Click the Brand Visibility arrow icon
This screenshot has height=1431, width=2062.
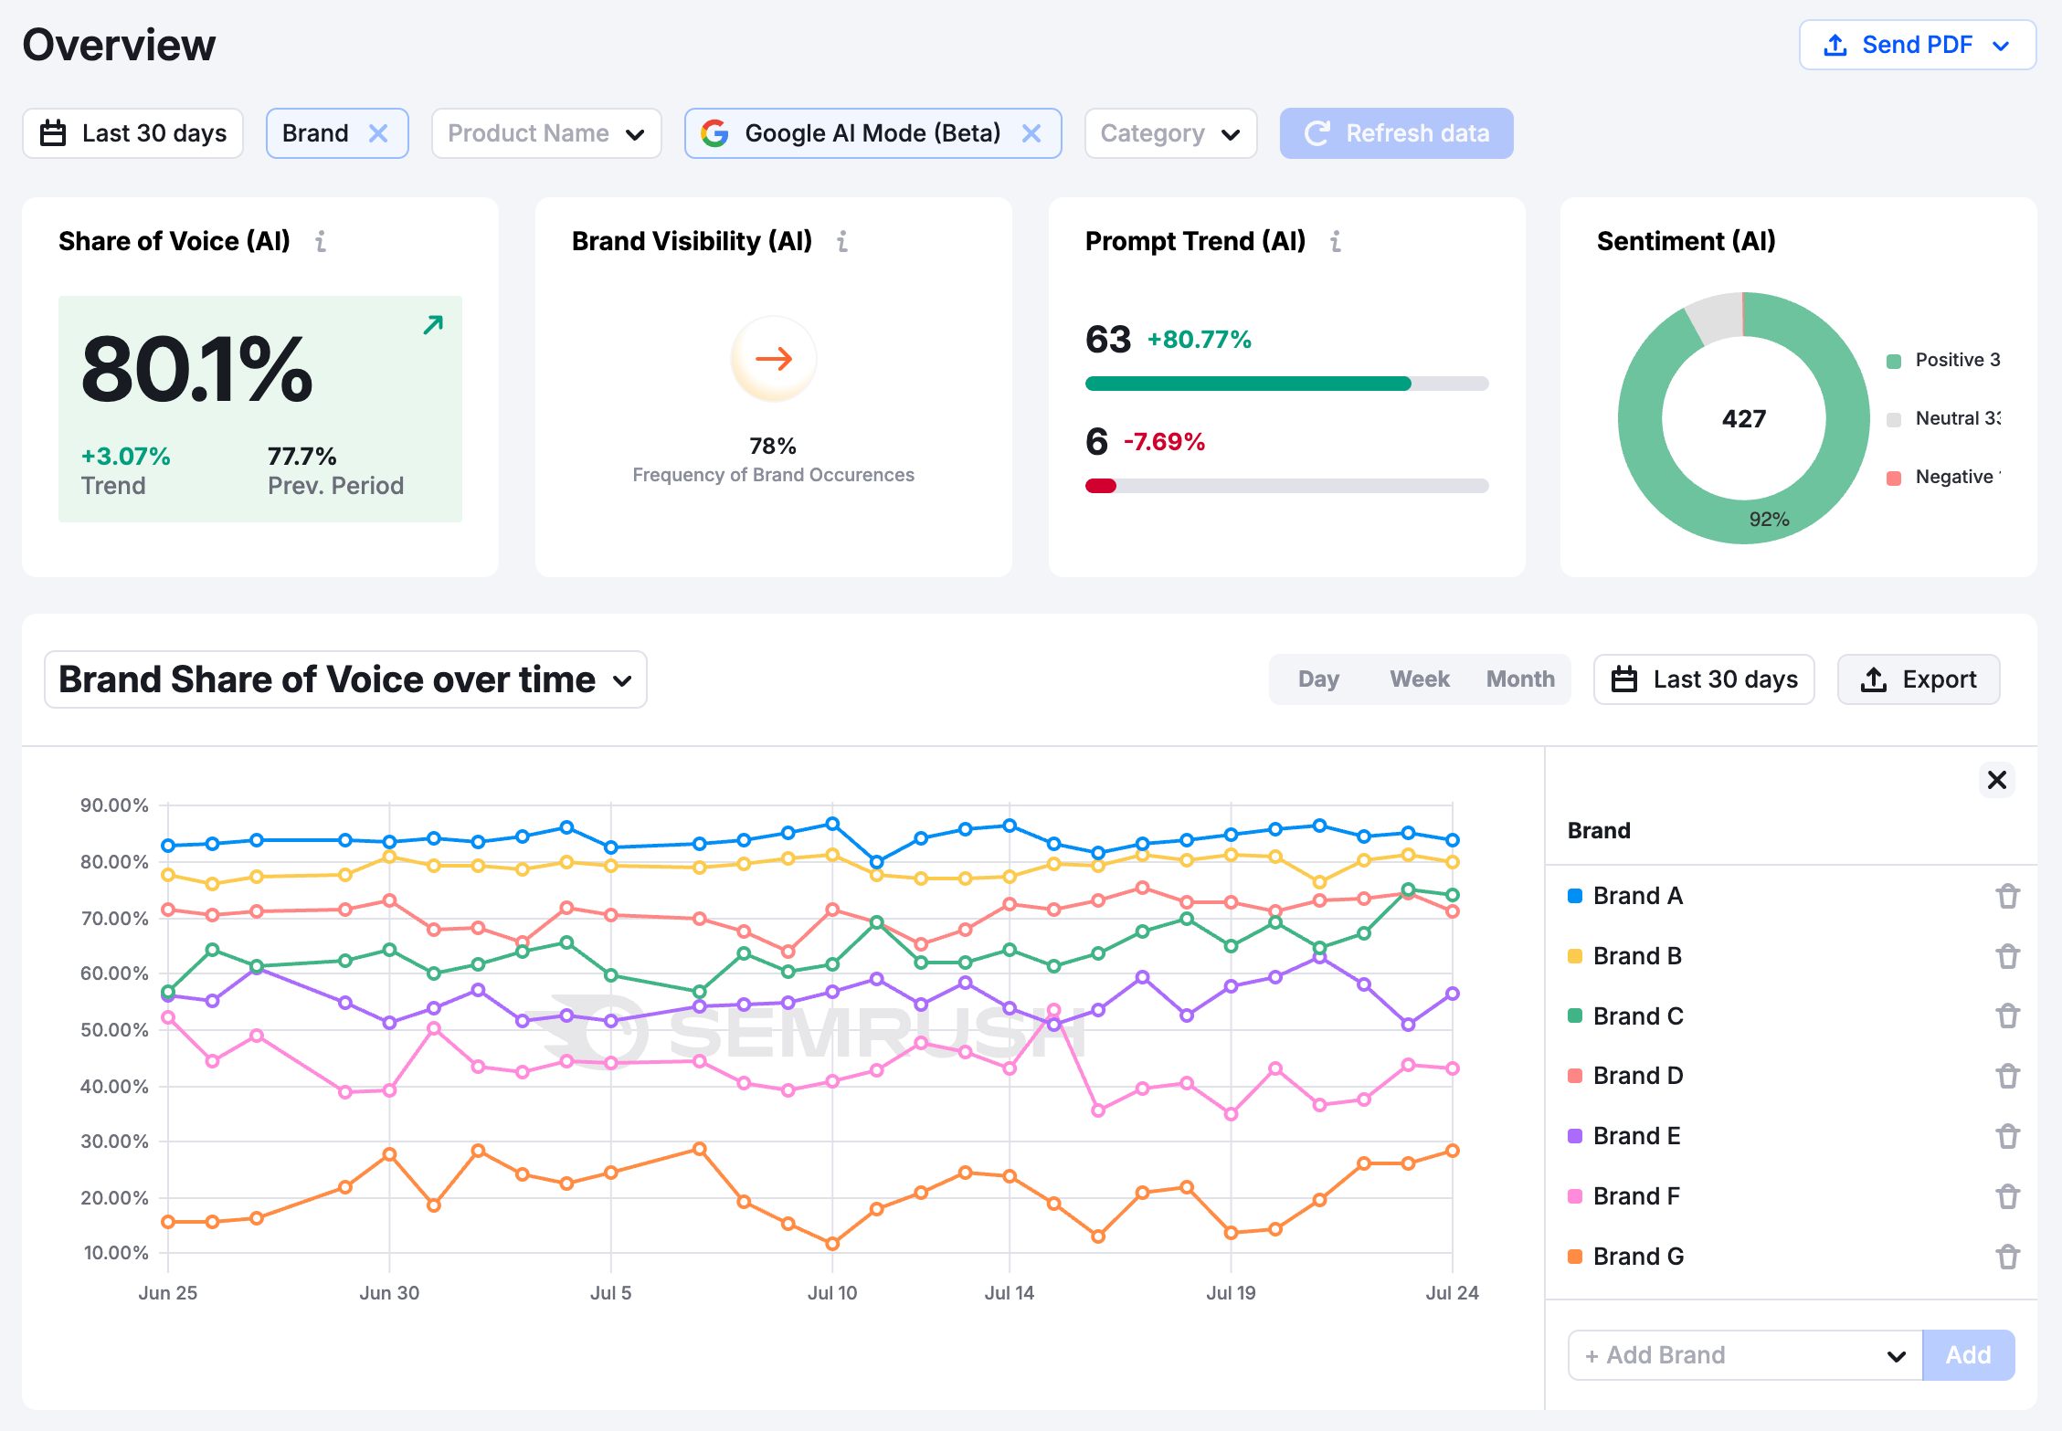(774, 359)
